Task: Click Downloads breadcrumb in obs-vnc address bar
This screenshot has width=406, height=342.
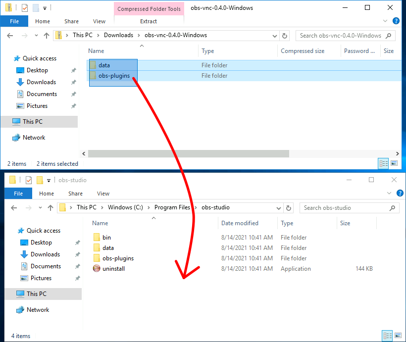Action: 119,35
